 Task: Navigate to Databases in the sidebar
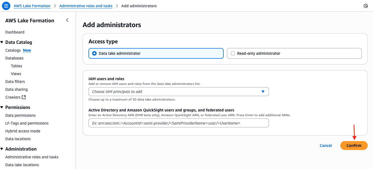[x=14, y=58]
